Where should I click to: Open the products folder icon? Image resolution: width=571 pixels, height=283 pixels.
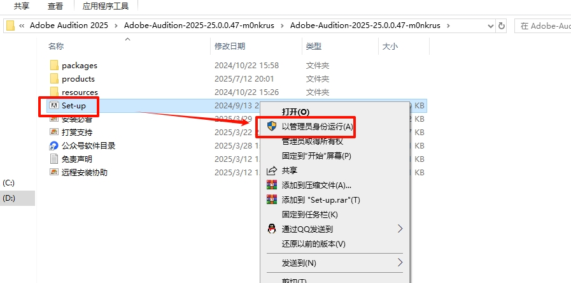54,79
